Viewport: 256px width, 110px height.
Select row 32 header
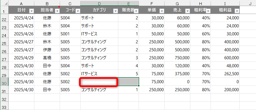coord(4,98)
